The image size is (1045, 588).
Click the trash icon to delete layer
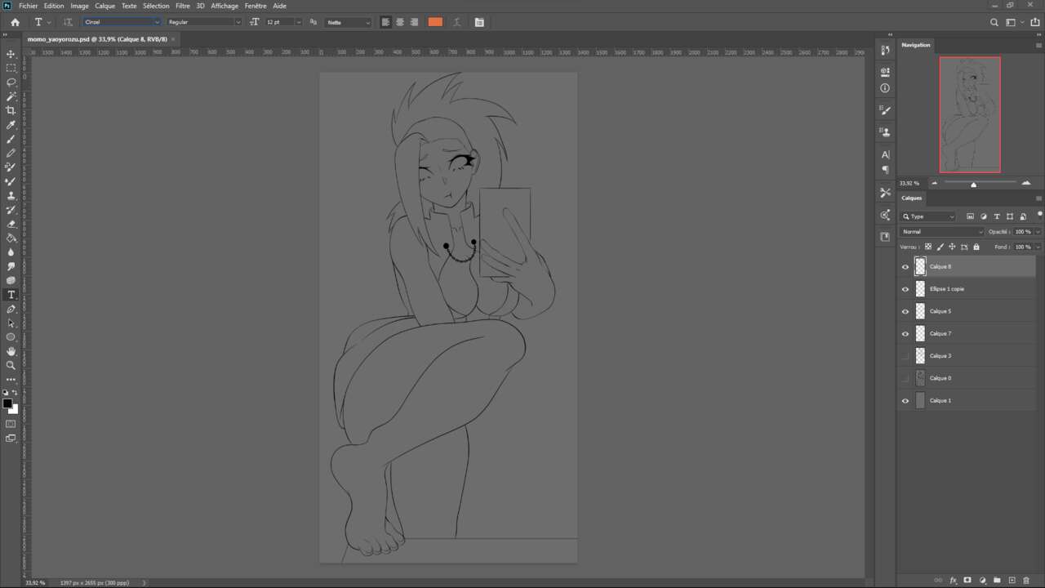(x=1026, y=581)
